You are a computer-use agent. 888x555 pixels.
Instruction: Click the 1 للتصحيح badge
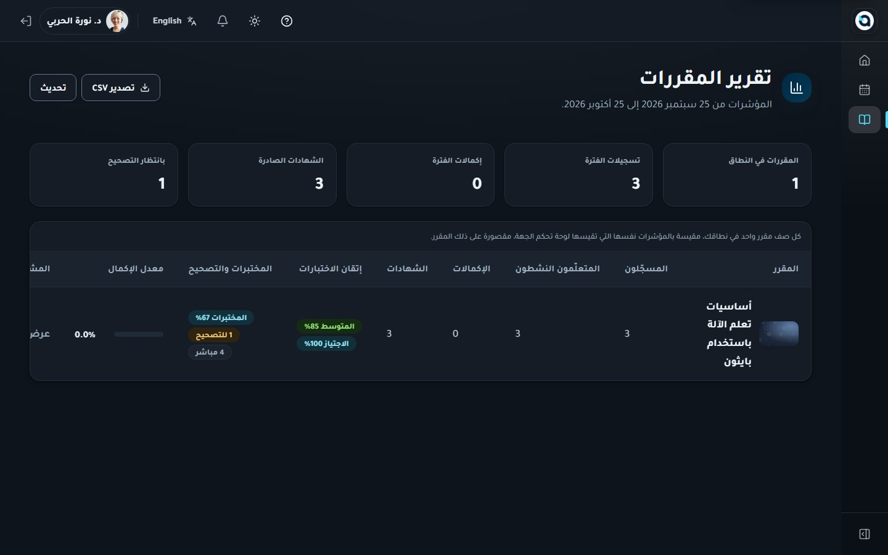point(214,335)
